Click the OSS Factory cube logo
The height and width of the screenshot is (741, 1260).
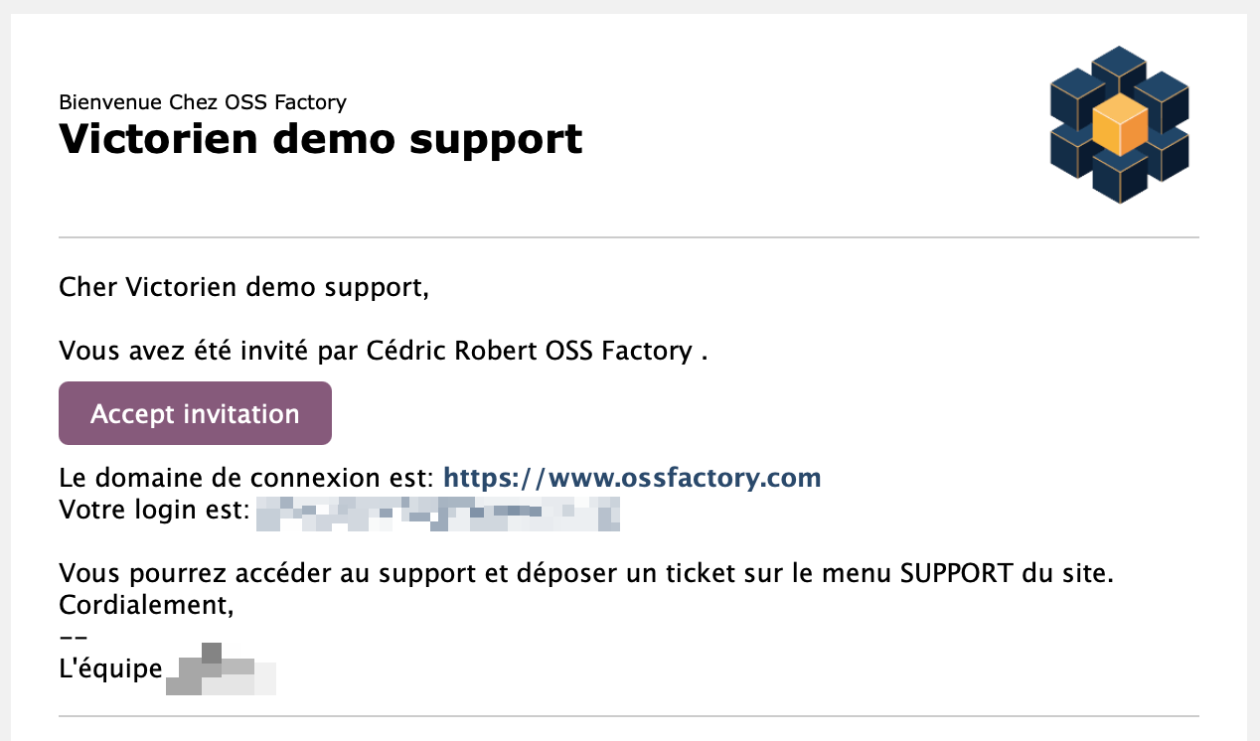click(1120, 125)
